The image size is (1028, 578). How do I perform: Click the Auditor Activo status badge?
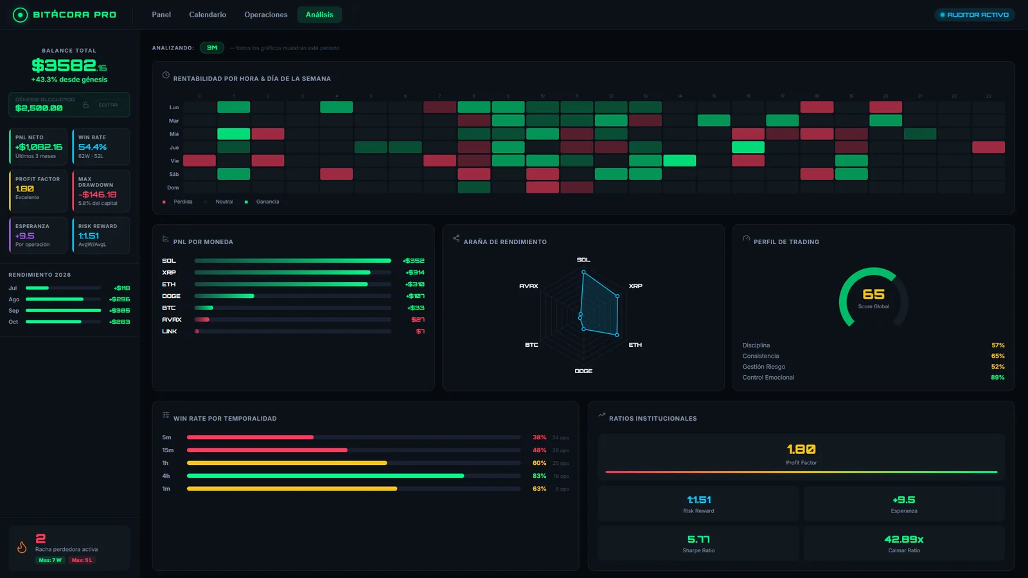coord(974,15)
